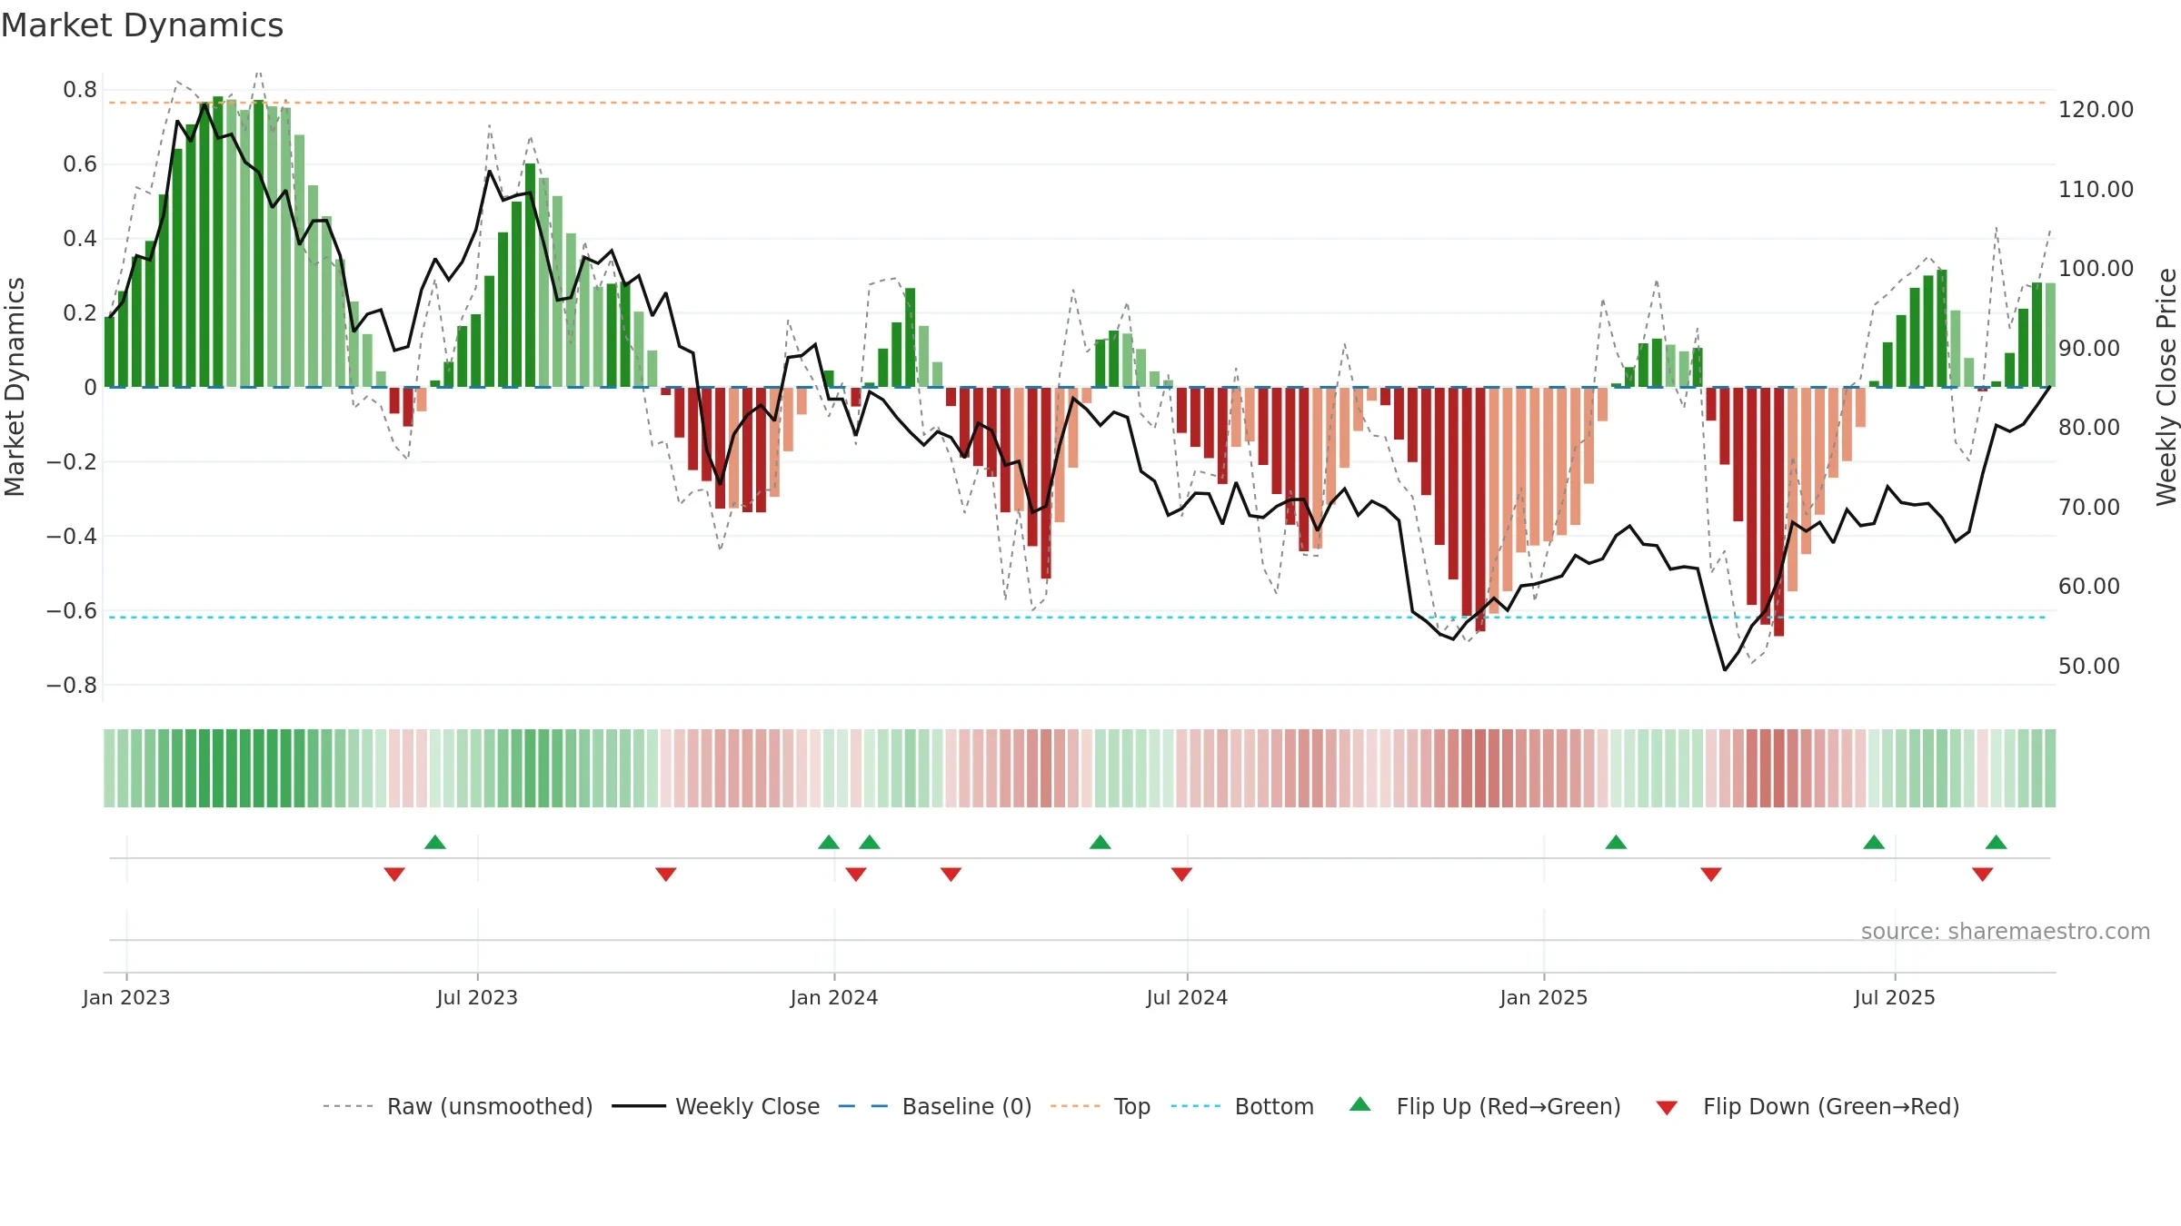Click the Flip Down marker just before July 2024
Screen dimensions: 2181x1226
[x=1182, y=874]
